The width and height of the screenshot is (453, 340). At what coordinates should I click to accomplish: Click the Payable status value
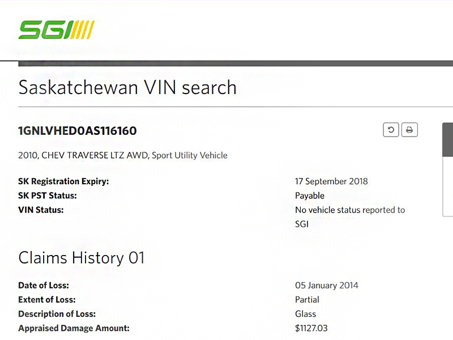click(310, 195)
